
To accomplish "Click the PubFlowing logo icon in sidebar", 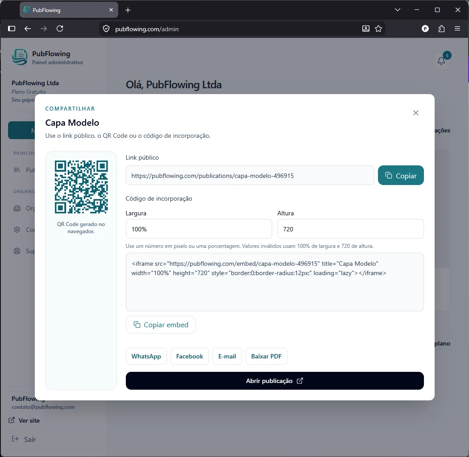I will (20, 57).
